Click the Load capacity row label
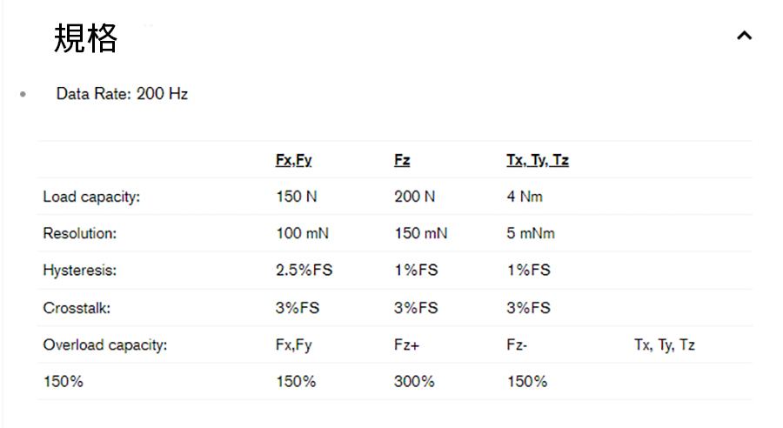The image size is (783, 428). [x=91, y=197]
